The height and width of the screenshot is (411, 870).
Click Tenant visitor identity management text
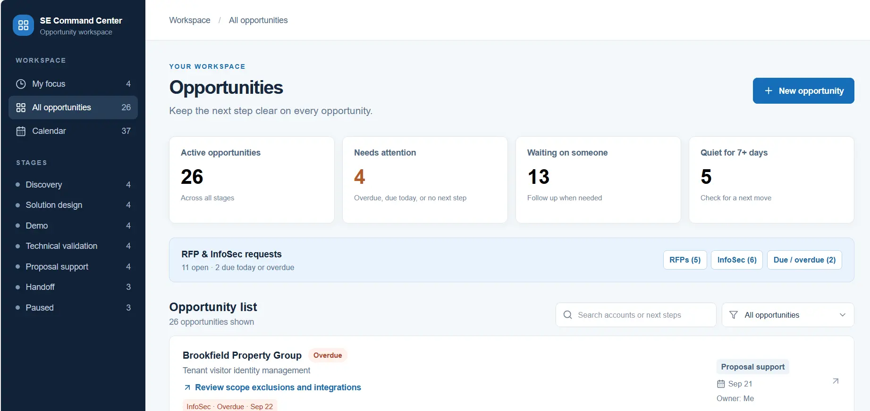246,370
